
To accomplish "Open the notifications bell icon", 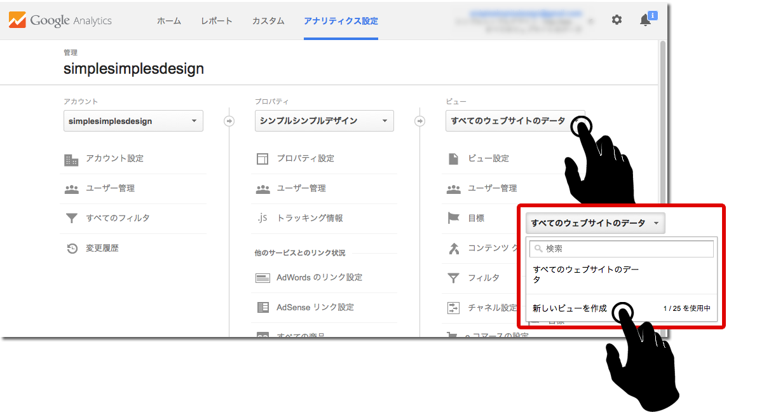I will [645, 20].
